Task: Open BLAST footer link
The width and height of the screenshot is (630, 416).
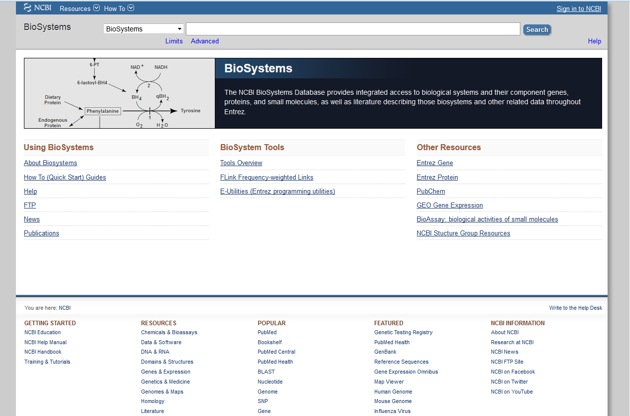Action: coord(266,372)
